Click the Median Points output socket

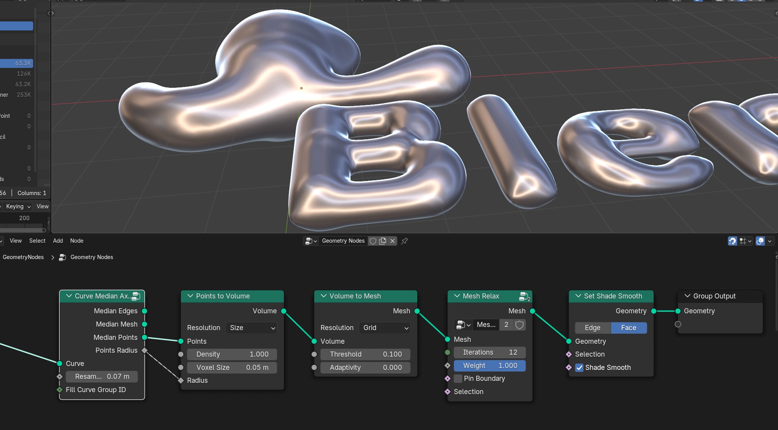click(145, 338)
